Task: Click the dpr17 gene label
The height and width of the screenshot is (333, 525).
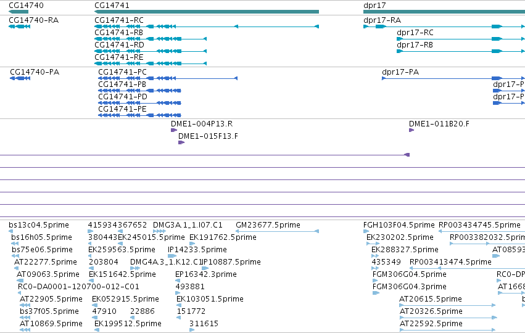Action: click(x=374, y=6)
